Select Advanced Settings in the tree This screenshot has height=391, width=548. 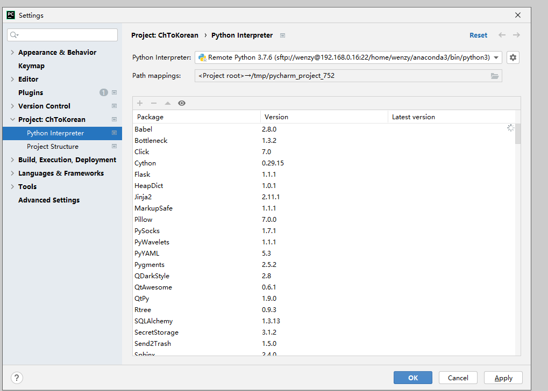[49, 200]
